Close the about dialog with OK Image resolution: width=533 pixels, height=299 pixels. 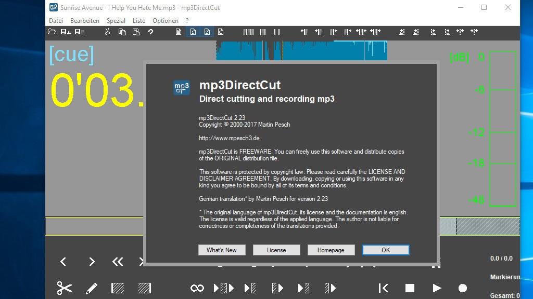click(x=386, y=250)
